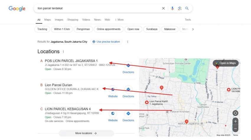251x140 pixels.
Task: Expand the More search categories menu
Action: point(119,20)
